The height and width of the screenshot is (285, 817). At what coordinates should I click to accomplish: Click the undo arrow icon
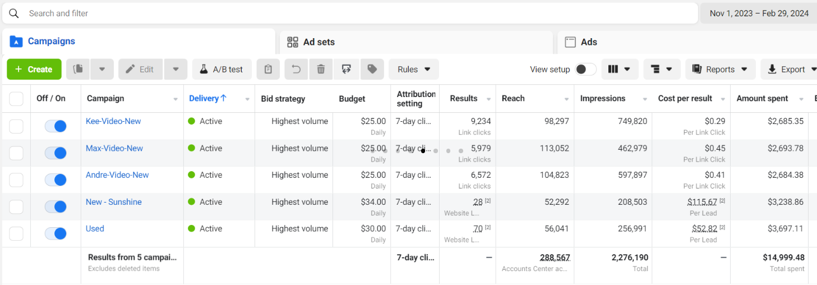tap(296, 69)
